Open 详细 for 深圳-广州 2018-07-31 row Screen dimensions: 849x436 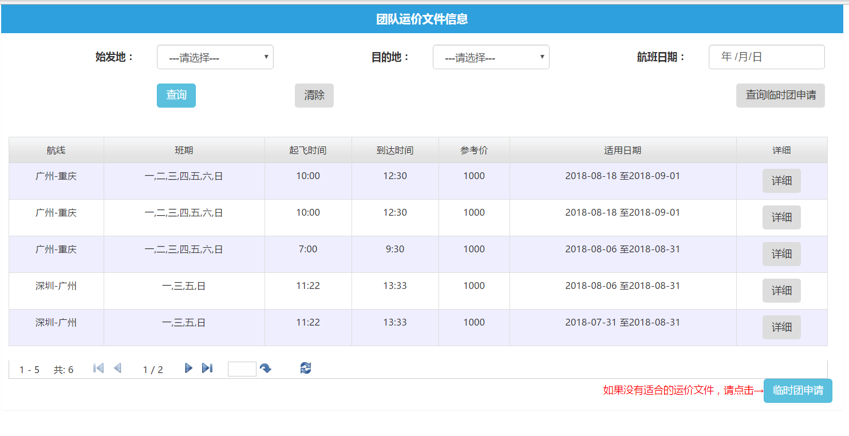click(781, 327)
